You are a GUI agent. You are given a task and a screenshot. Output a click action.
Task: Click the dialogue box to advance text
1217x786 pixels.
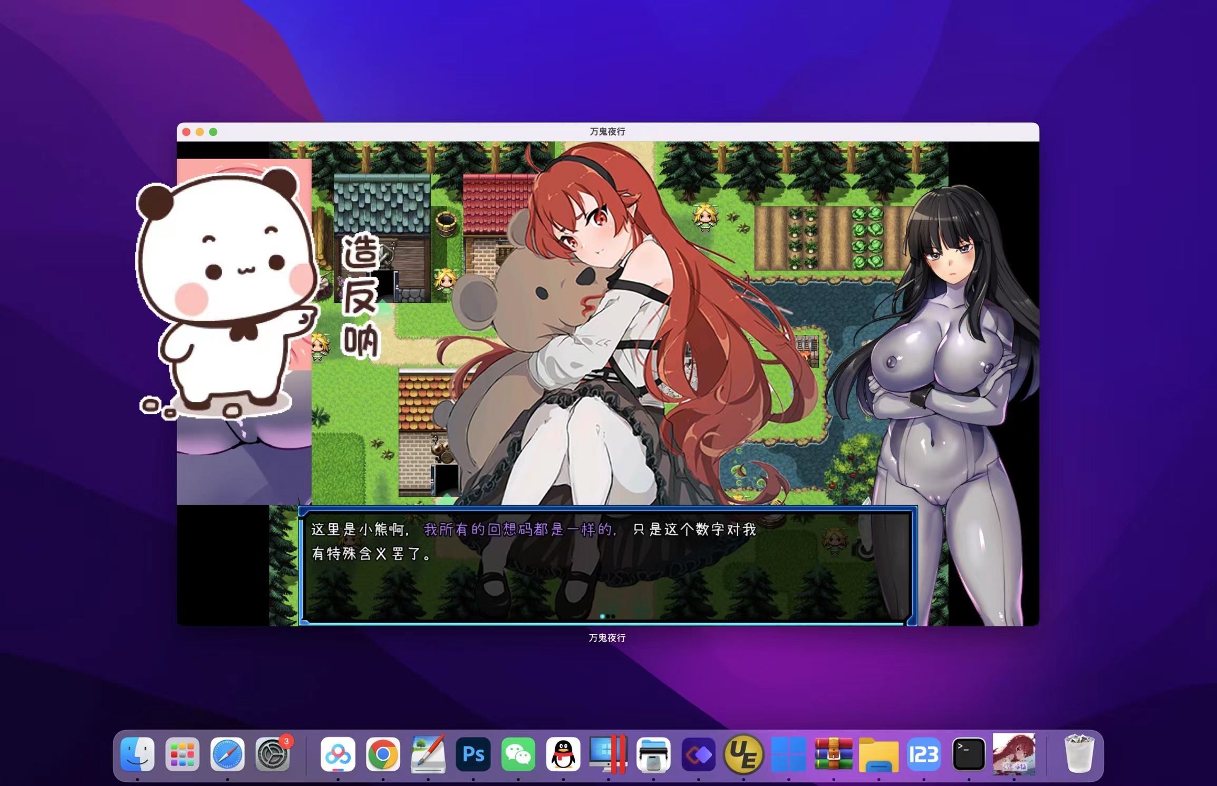(x=607, y=566)
